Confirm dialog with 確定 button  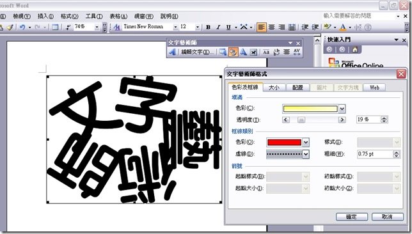tap(352, 217)
